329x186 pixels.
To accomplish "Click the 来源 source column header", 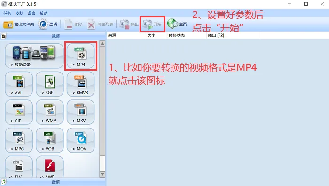I will (126, 35).
